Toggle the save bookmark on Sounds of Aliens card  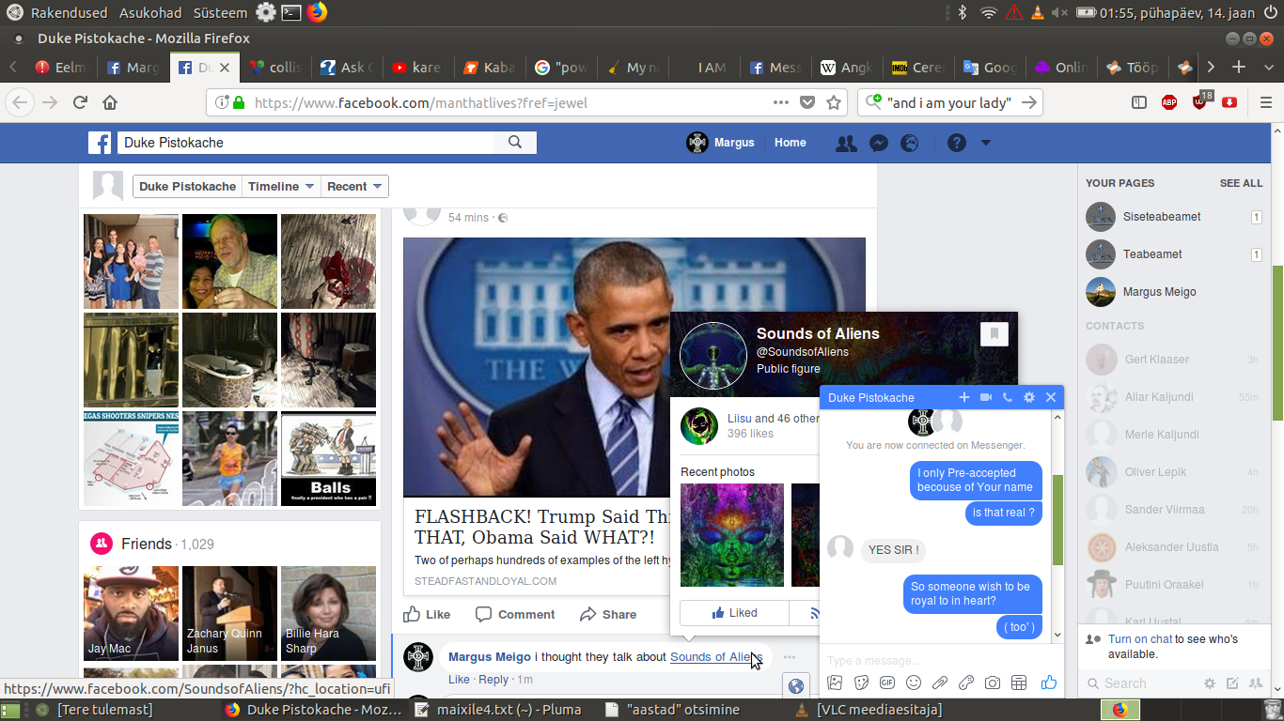coord(994,333)
